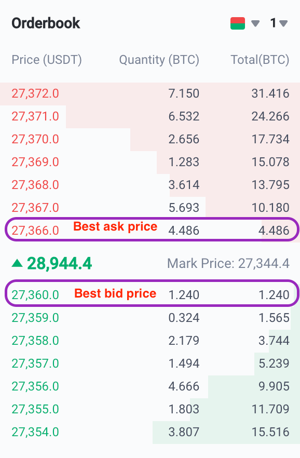Click the red-green orderbook view icon

click(238, 23)
